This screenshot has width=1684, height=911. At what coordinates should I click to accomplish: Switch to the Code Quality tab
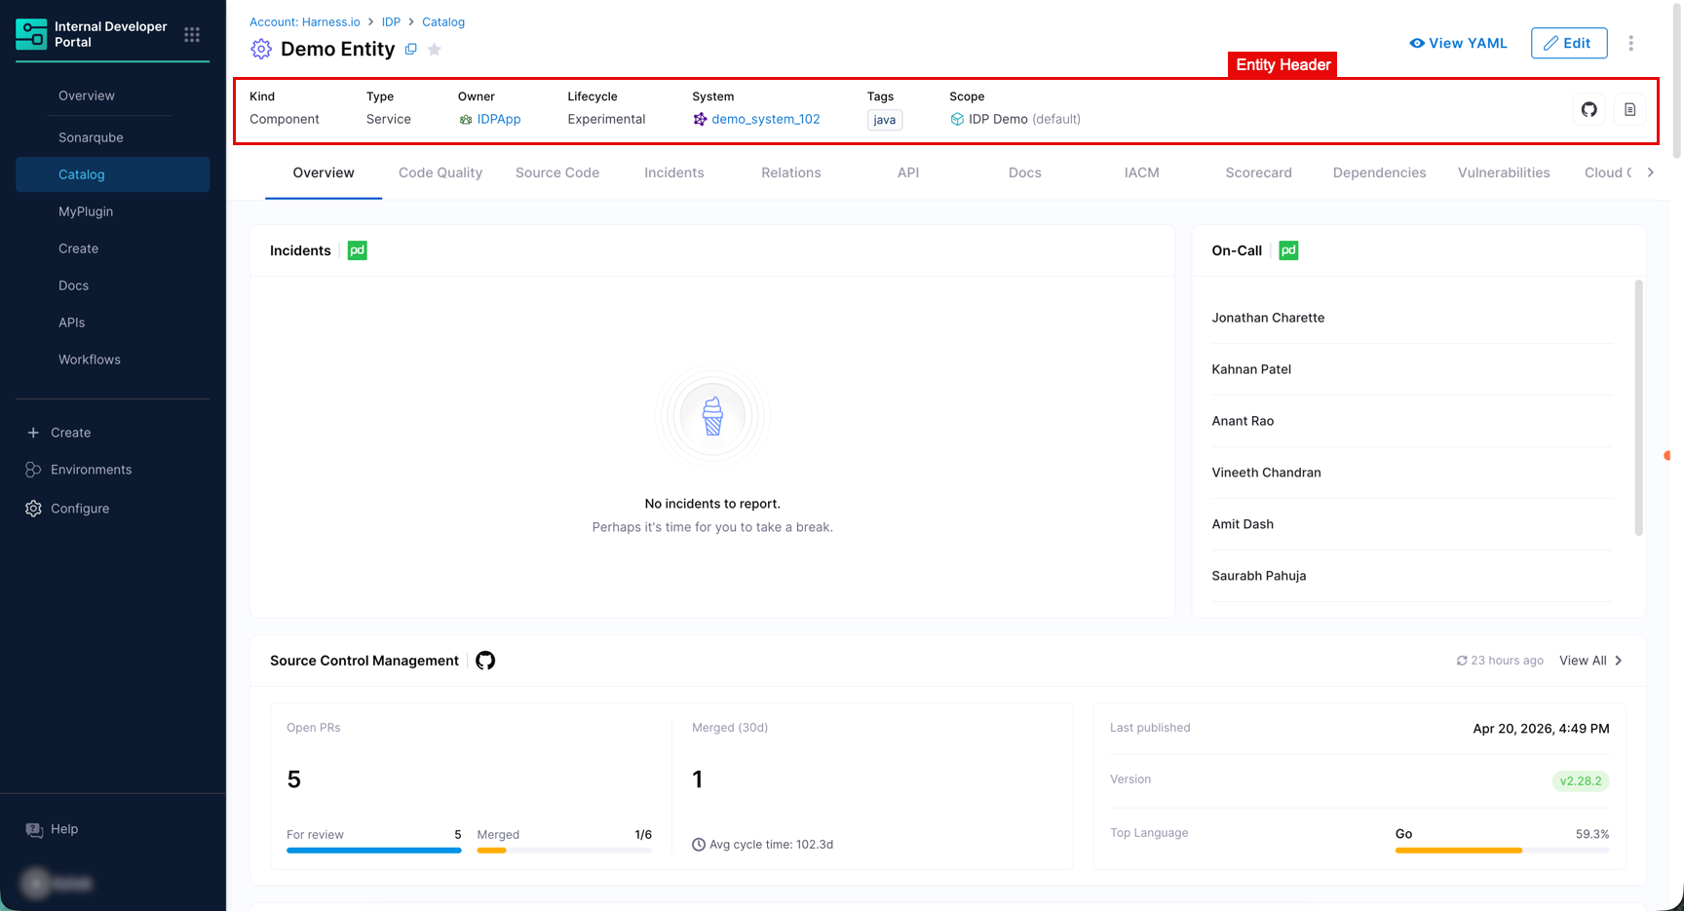[440, 172]
